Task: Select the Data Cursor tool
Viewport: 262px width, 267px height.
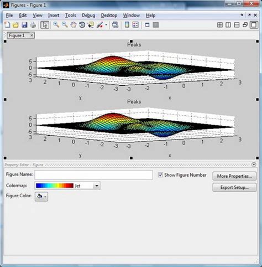Action: click(91, 25)
